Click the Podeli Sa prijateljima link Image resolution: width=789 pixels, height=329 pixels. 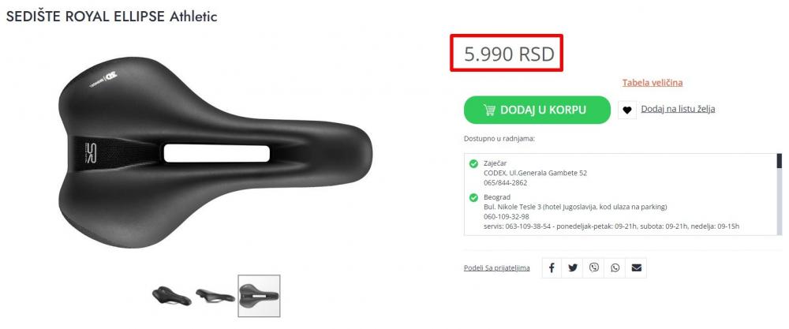pos(496,267)
